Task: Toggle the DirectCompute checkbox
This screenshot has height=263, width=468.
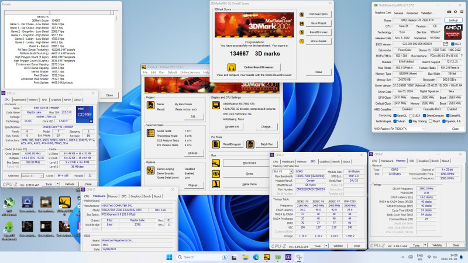Action: [x=424, y=115]
